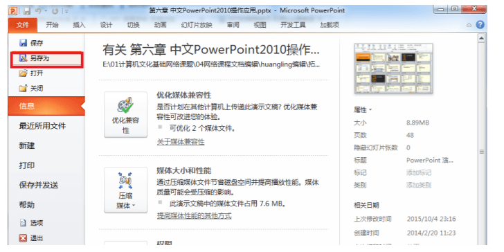Switch to the 设计 (Design) ribbon tab
This screenshot has width=504, height=252.
pos(106,25)
